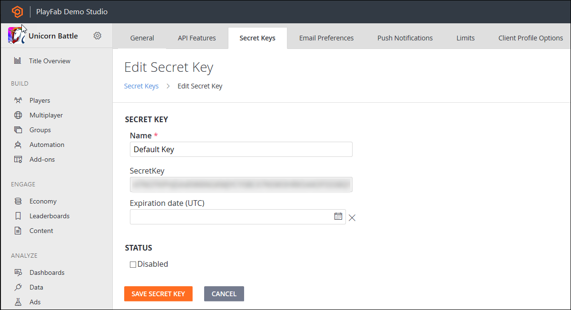
Task: Switch to the API Features tab
Action: pos(197,38)
